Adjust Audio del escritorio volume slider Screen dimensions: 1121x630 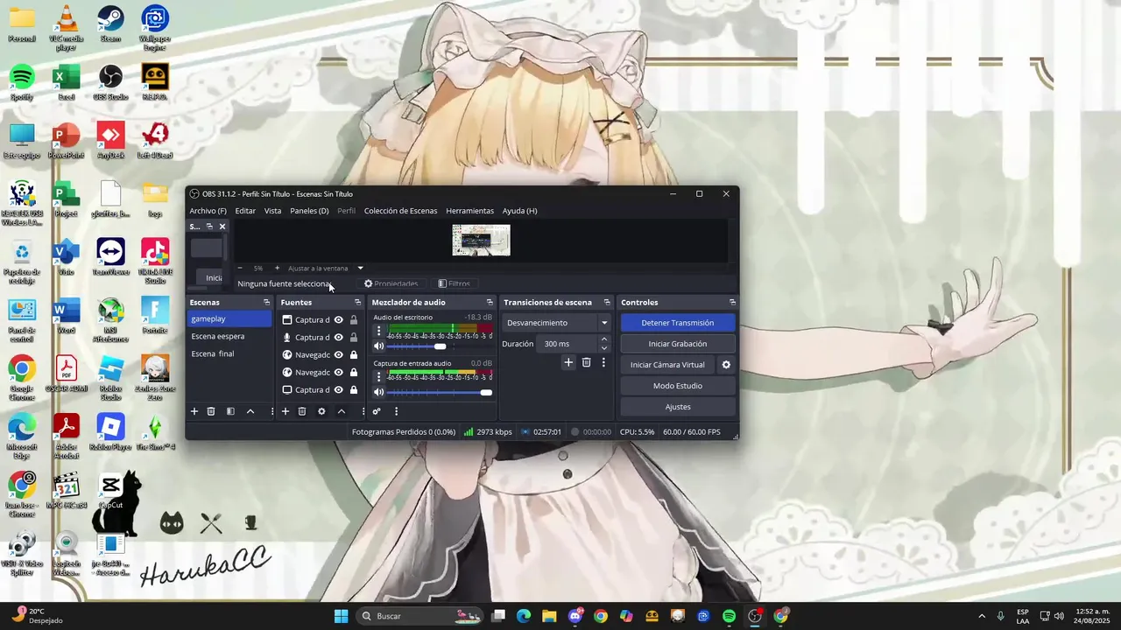(x=440, y=346)
